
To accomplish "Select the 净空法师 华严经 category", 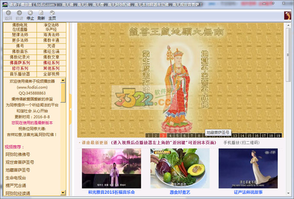I will (51, 27).
